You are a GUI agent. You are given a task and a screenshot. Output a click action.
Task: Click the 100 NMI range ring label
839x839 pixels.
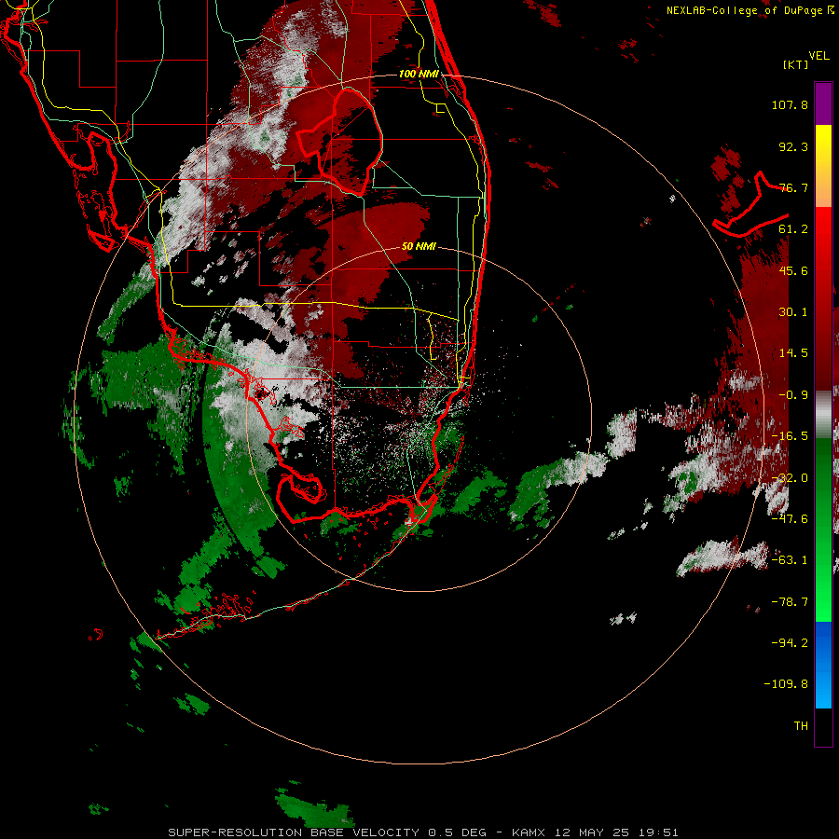pyautogui.click(x=419, y=74)
